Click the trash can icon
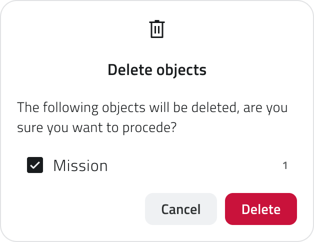314x242 pixels. [x=157, y=29]
